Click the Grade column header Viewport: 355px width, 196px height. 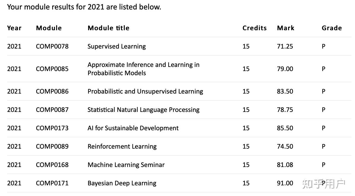332,28
